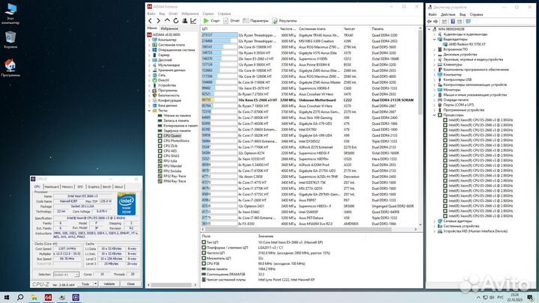Open the FPU Julia benchmark
539x303 pixels.
170,161
